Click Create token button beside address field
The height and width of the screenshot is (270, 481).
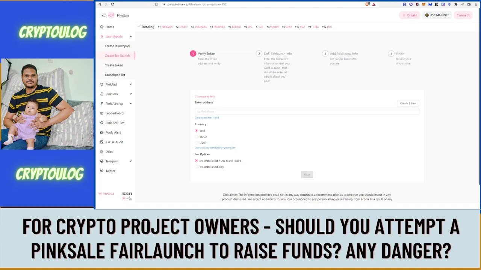(408, 103)
